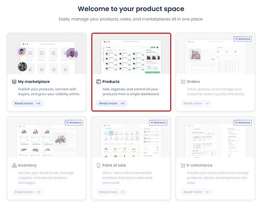The image size is (262, 207).
Task: Open the Point of sale preview image
Action: pos(131,137)
